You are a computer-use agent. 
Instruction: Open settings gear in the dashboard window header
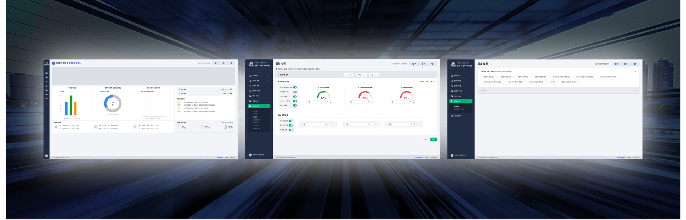click(x=231, y=63)
